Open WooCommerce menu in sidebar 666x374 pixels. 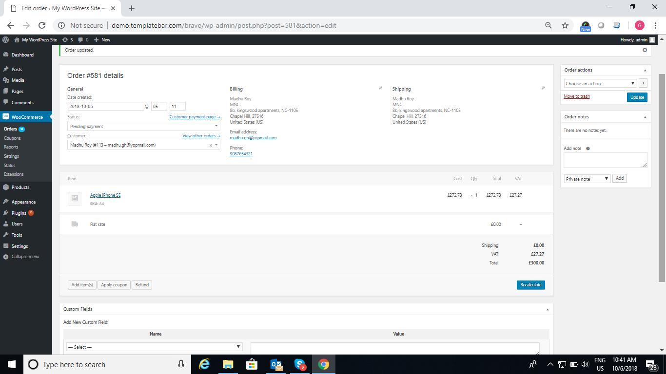[27, 117]
